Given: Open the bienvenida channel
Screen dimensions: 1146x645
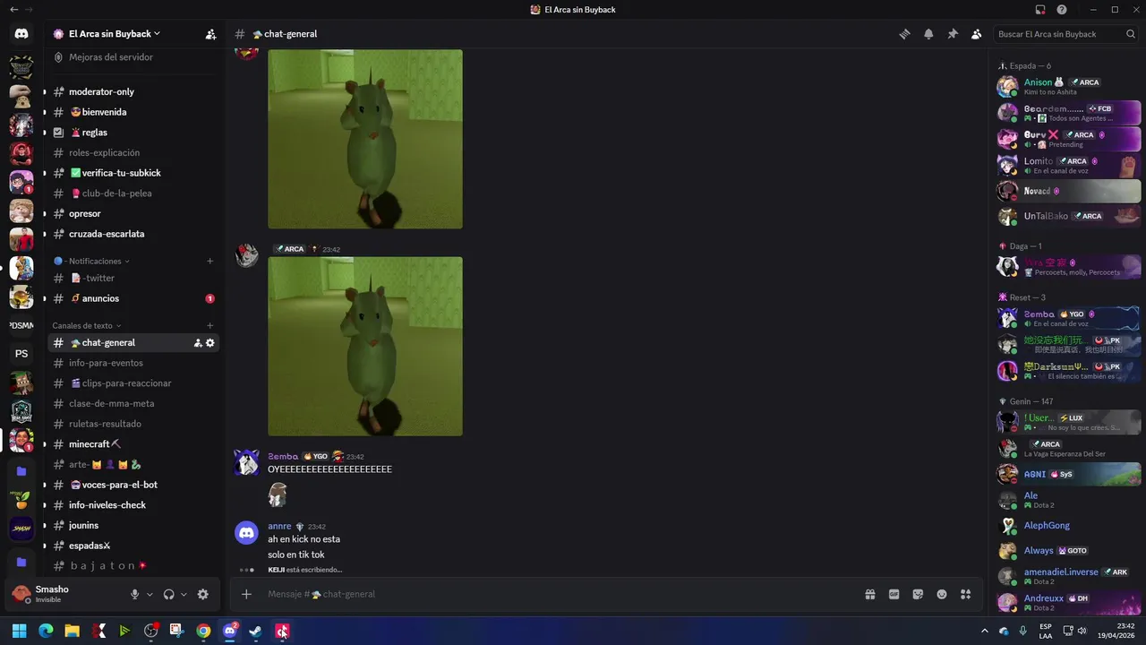Looking at the screenshot, I should 133,112.
